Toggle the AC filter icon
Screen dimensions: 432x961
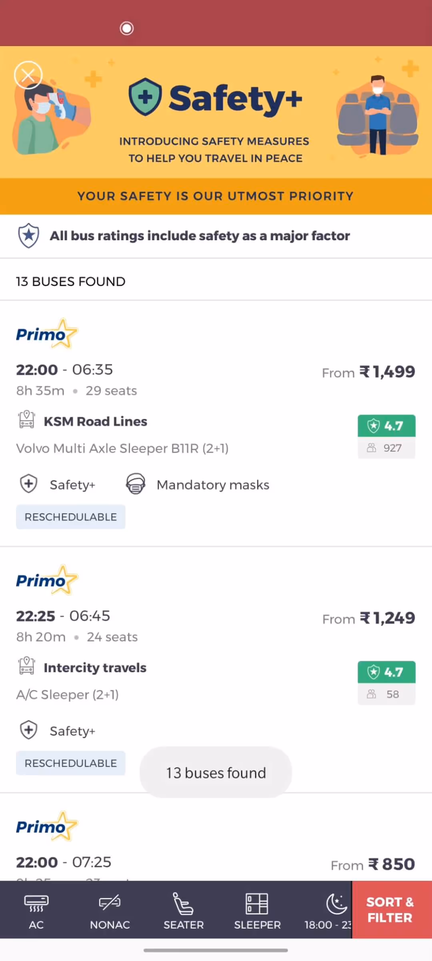pyautogui.click(x=36, y=903)
